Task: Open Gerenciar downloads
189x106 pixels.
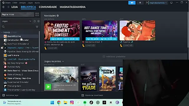Action: tap(92, 95)
